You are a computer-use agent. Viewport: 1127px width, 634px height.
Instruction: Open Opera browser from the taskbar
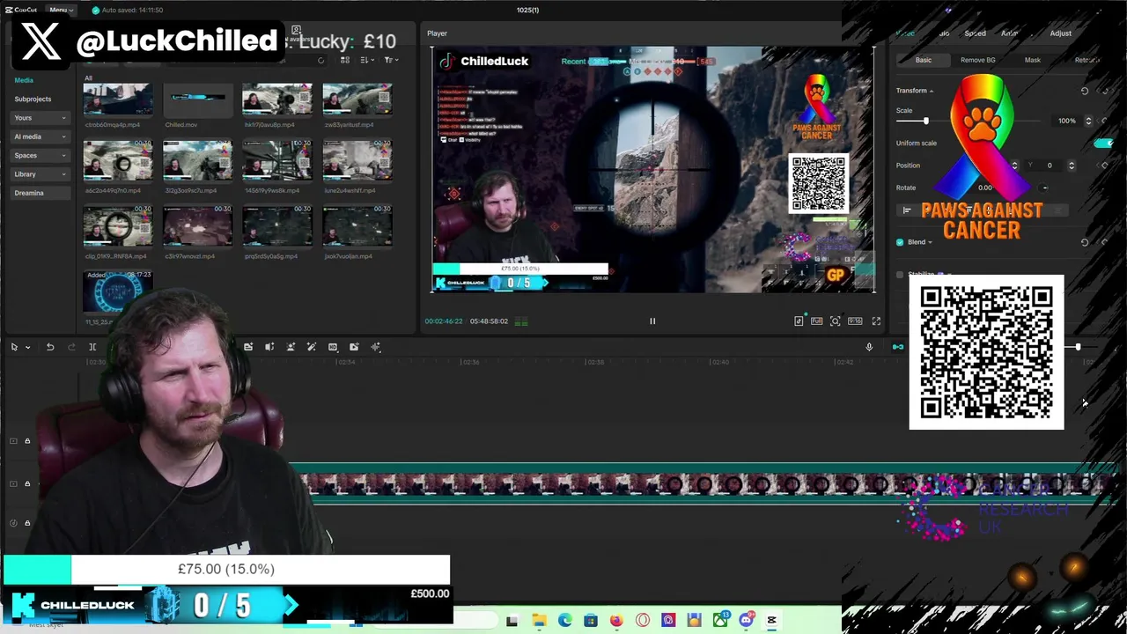coord(643,621)
